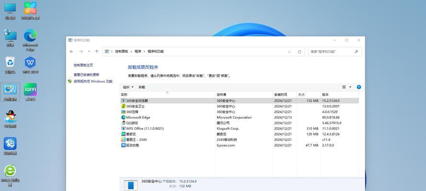Open the This PC monitor desktop icon

(10, 11)
